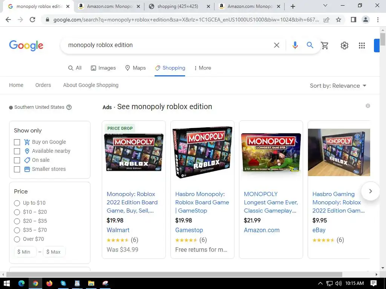This screenshot has height=289, width=386.
Task: Open notification center in system tray
Action: tap(374, 283)
